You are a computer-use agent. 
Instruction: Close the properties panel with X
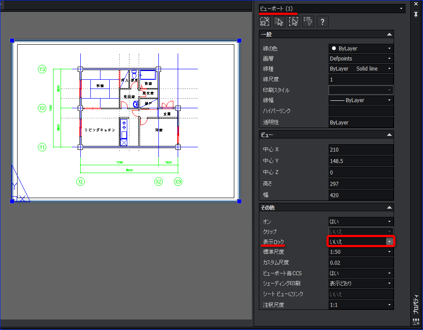416,4
